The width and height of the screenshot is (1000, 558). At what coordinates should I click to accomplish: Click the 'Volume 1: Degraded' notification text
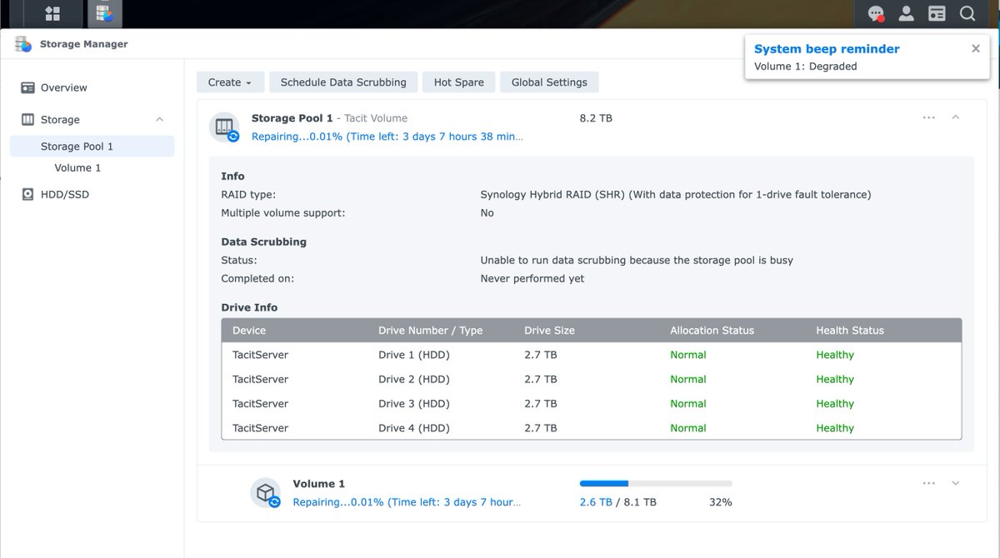pos(806,67)
